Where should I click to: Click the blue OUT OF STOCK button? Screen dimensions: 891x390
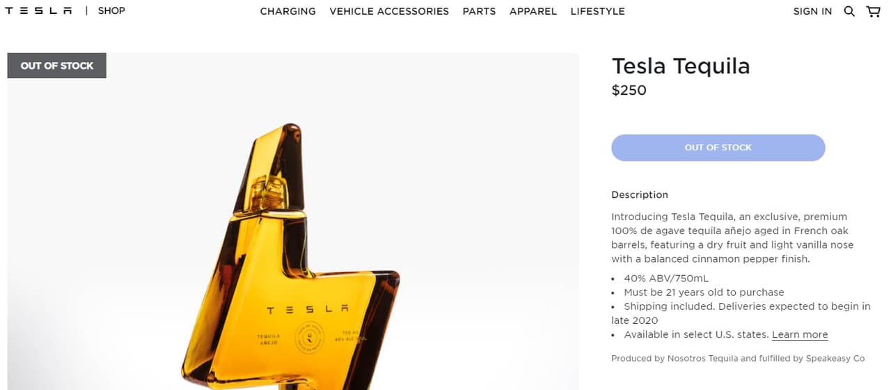pyautogui.click(x=718, y=148)
